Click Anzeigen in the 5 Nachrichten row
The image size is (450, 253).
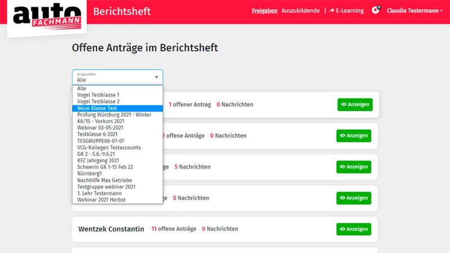354,166
